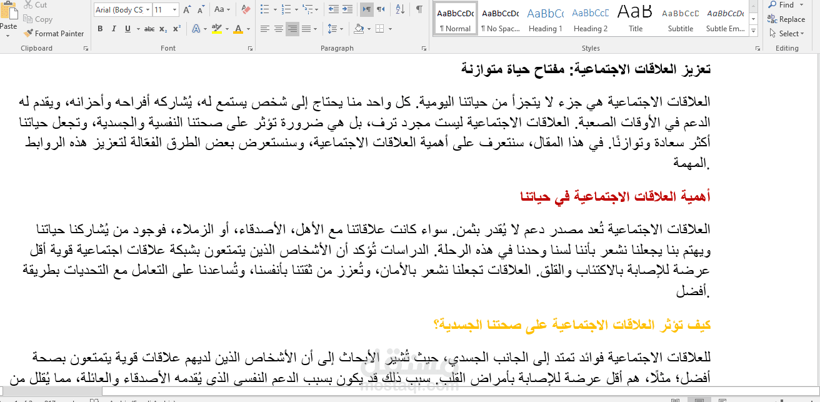The width and height of the screenshot is (820, 402).
Task: Open the Multilevel List menu
Action: pyautogui.click(x=309, y=9)
